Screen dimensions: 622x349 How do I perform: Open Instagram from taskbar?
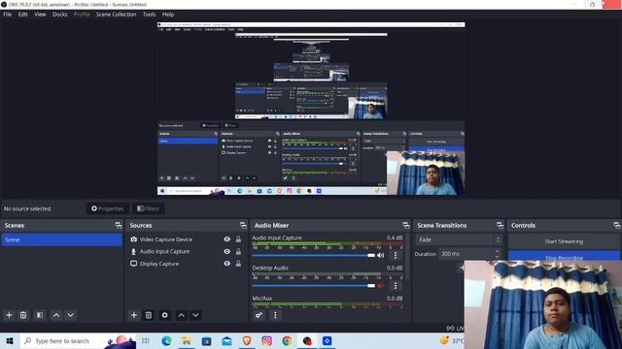click(267, 340)
